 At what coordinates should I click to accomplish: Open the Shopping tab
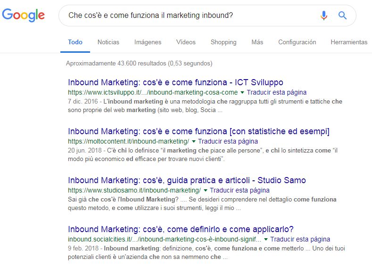[x=223, y=42]
